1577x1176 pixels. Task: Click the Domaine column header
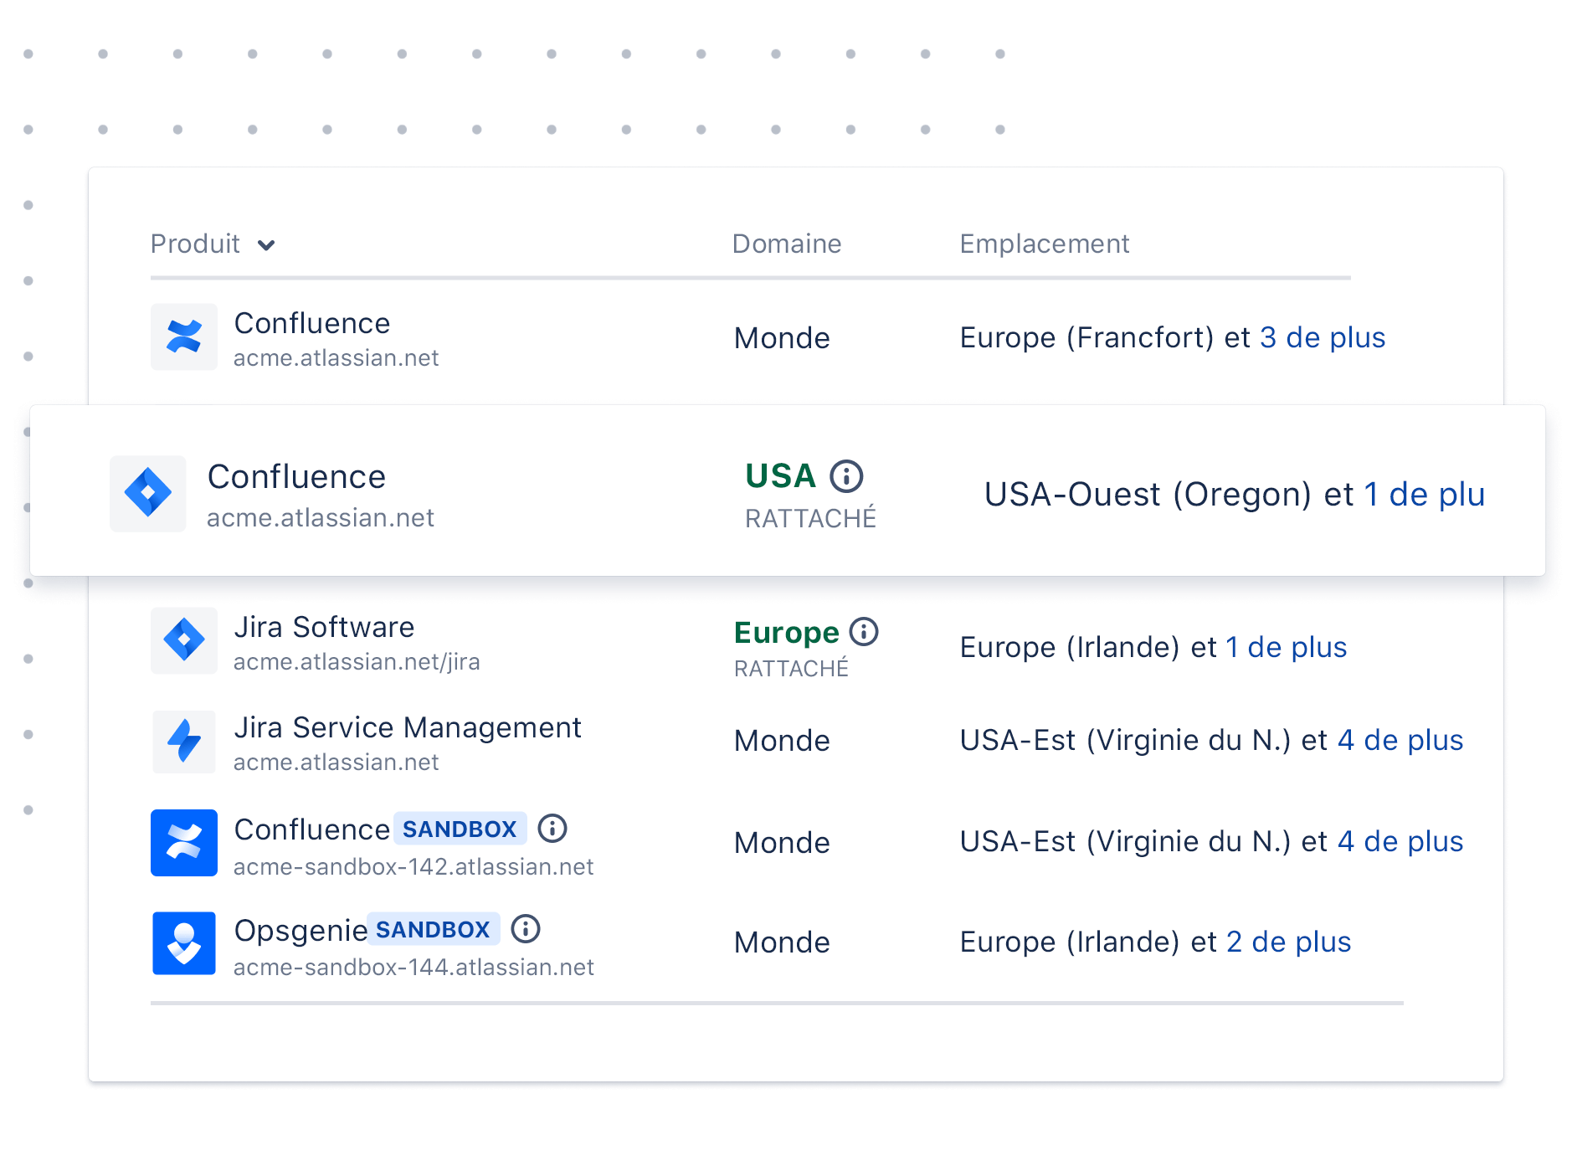[787, 244]
